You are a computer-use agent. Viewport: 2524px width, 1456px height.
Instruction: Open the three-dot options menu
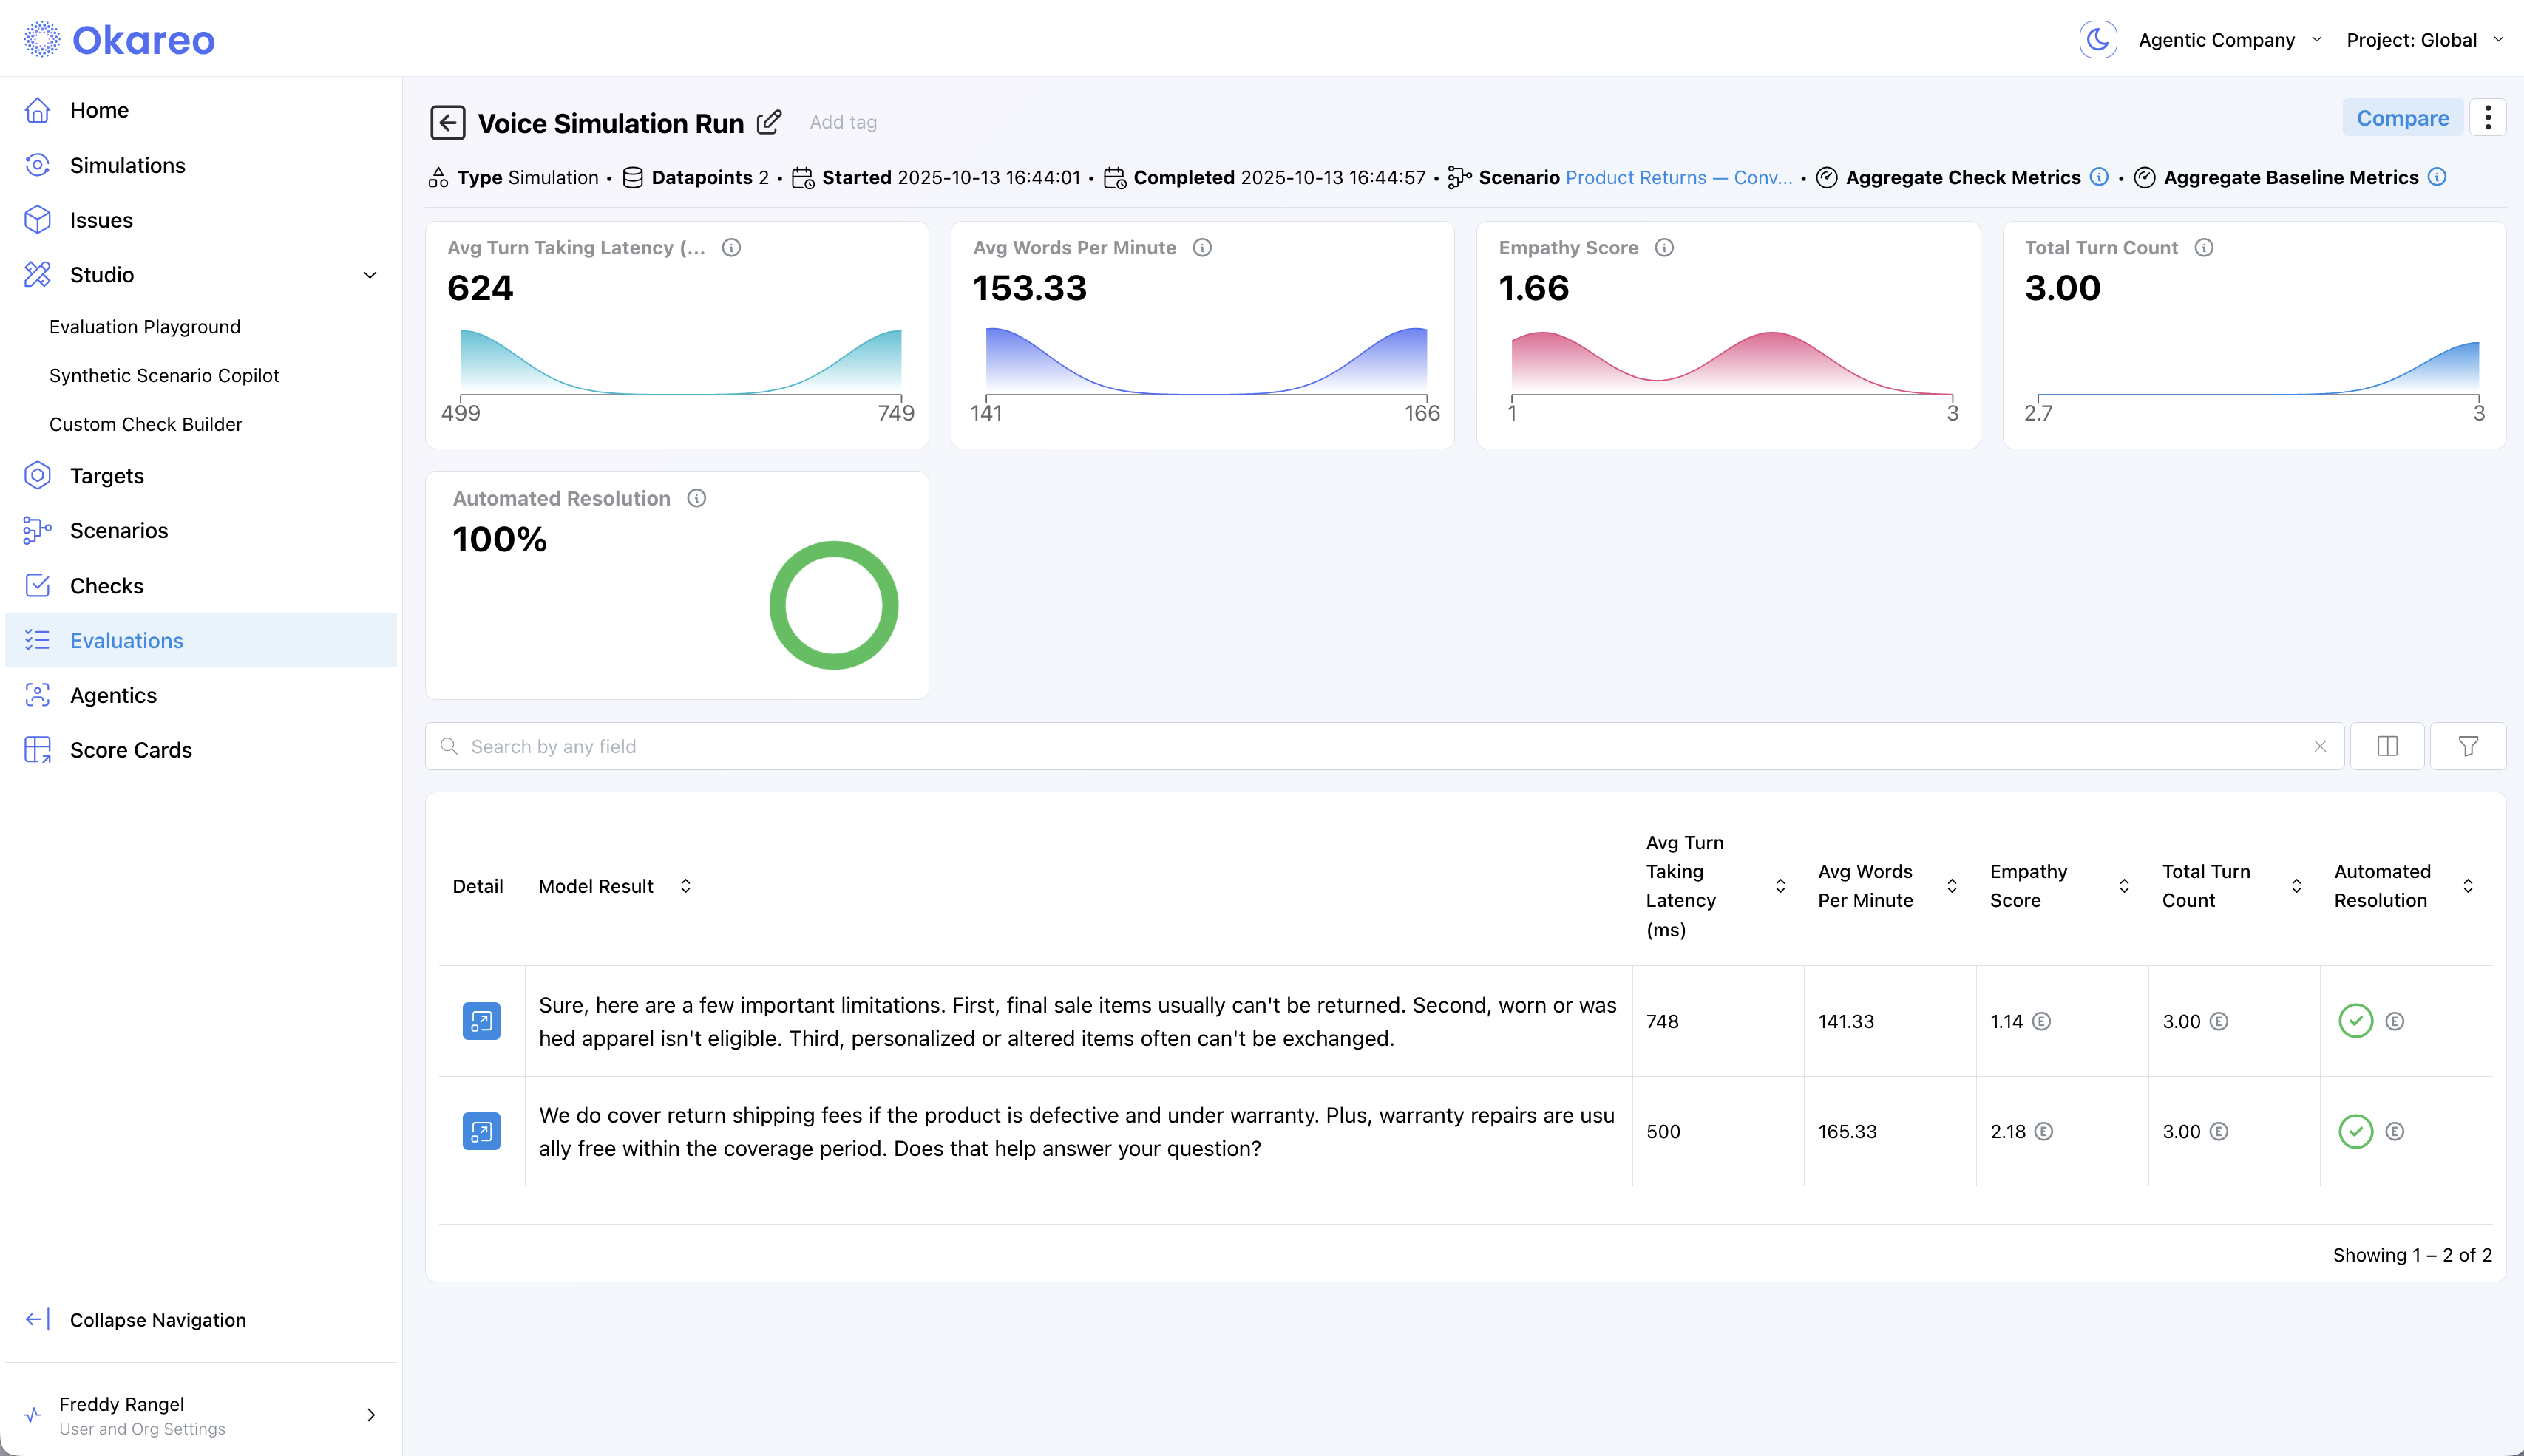2487,118
